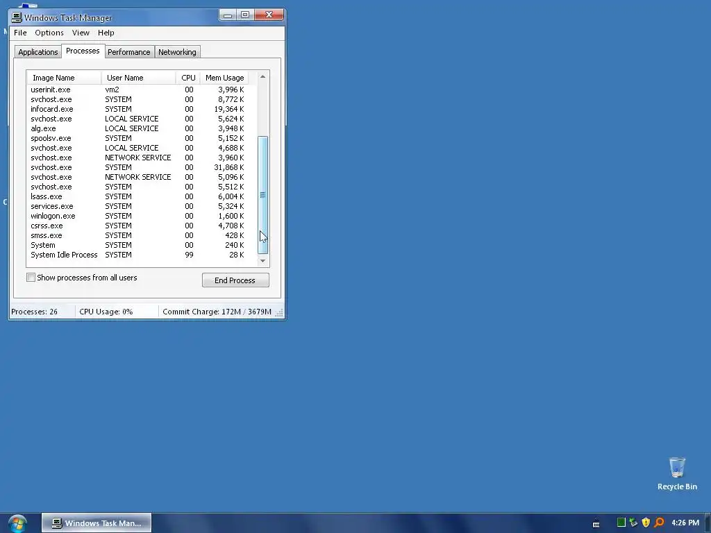
Task: Select svchost.exe using 4,688 K memory
Action: (137, 149)
